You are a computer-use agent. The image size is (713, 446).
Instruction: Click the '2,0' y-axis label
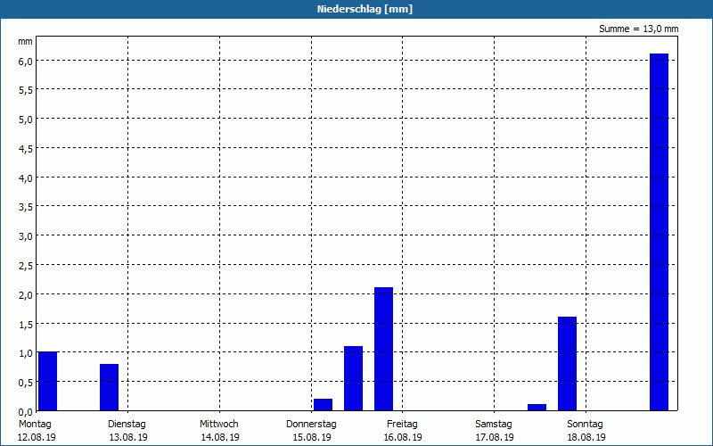tap(26, 295)
